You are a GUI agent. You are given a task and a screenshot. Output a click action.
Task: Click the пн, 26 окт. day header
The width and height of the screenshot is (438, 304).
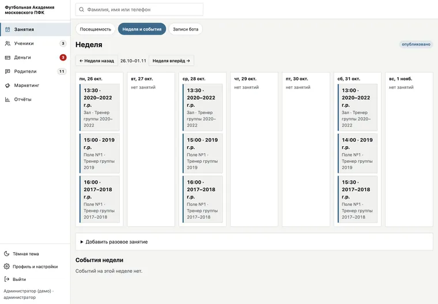[91, 79]
